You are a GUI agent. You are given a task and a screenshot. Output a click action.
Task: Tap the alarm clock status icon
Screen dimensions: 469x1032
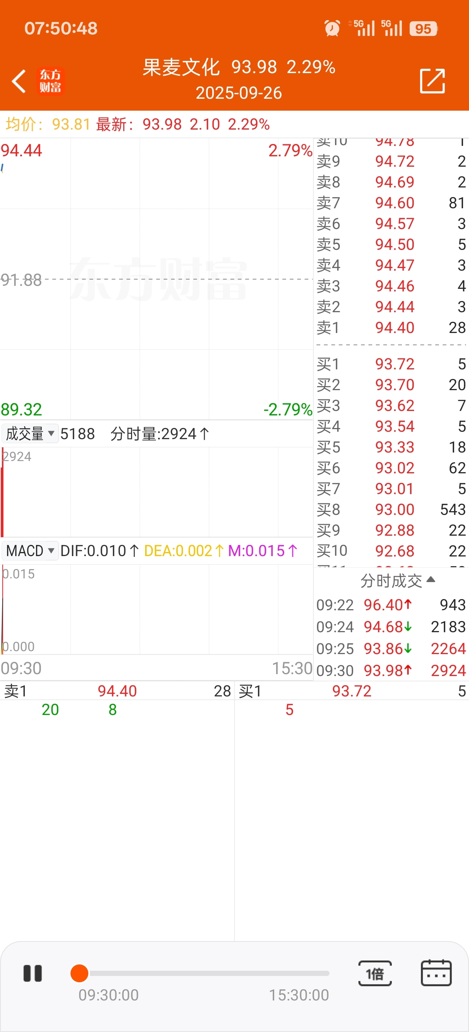(332, 28)
